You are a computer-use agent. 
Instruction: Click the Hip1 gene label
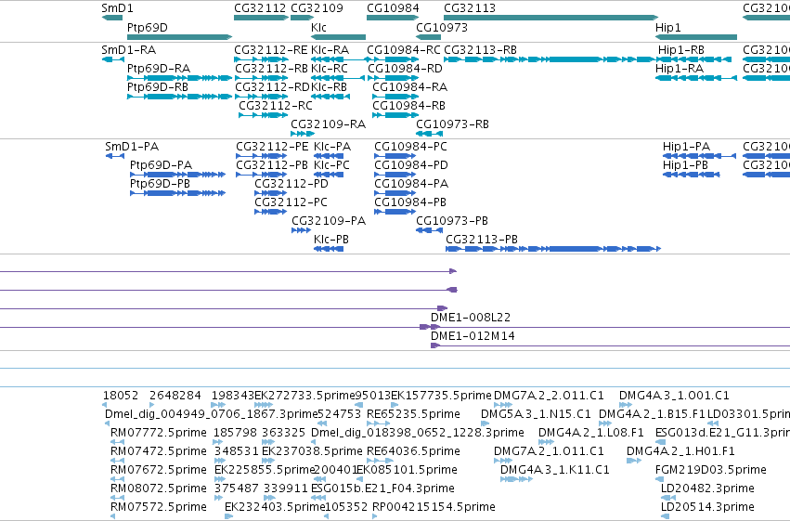pos(668,27)
